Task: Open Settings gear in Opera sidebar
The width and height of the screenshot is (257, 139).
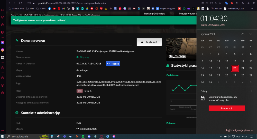Action: pos(3,93)
